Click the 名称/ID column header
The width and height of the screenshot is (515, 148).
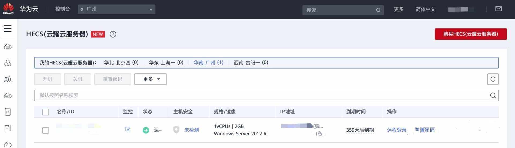point(66,112)
